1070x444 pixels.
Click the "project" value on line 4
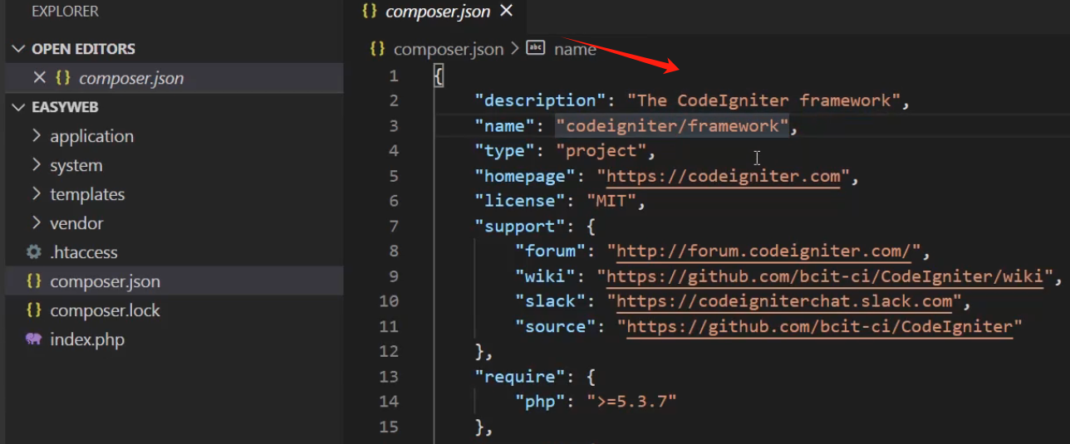point(601,151)
